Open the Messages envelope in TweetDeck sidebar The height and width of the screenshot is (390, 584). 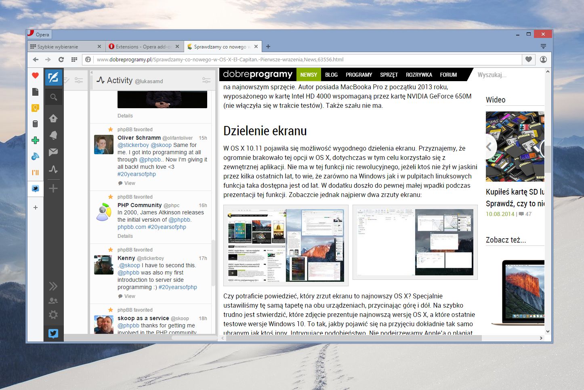53,152
